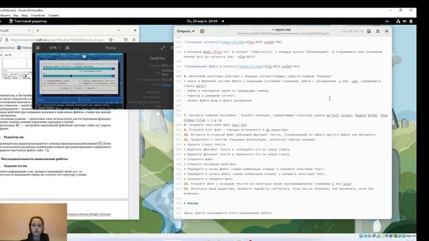The image size is (429, 241).
Task: Save the report.md document via header icon
Action: 369,31
